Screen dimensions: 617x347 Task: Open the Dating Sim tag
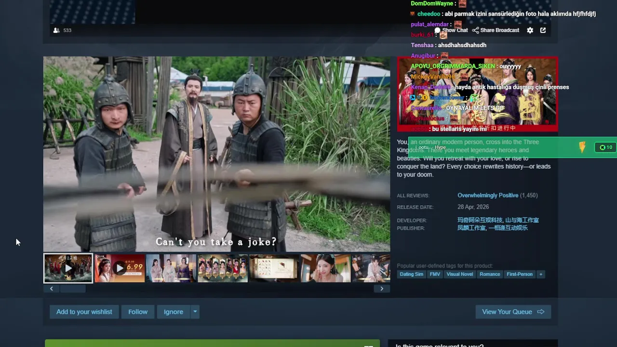(412, 274)
